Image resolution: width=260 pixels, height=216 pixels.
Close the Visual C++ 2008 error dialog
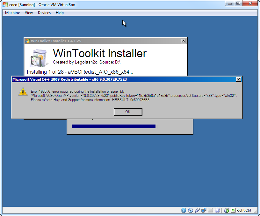click(x=238, y=79)
